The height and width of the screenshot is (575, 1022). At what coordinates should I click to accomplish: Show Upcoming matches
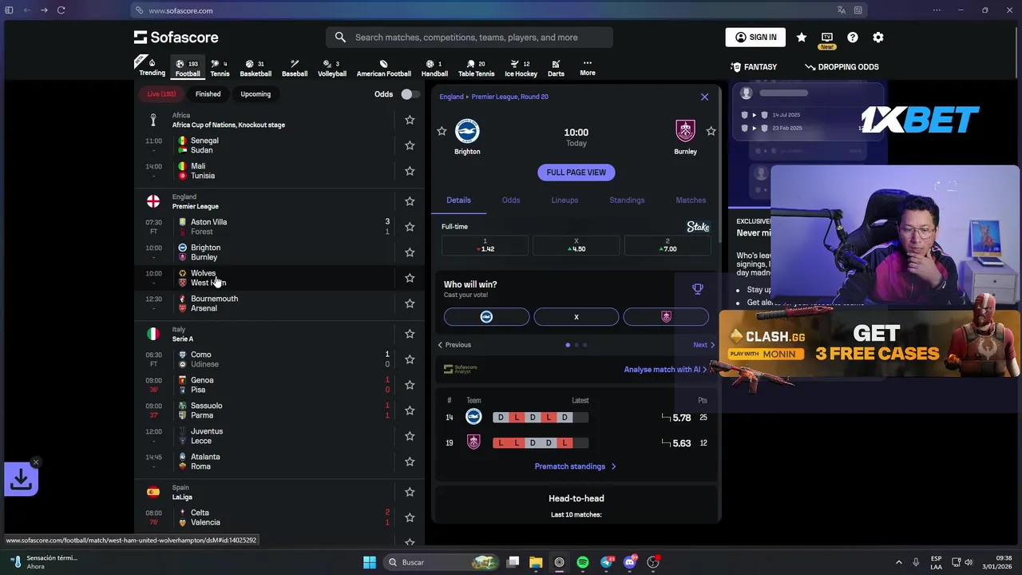(255, 94)
